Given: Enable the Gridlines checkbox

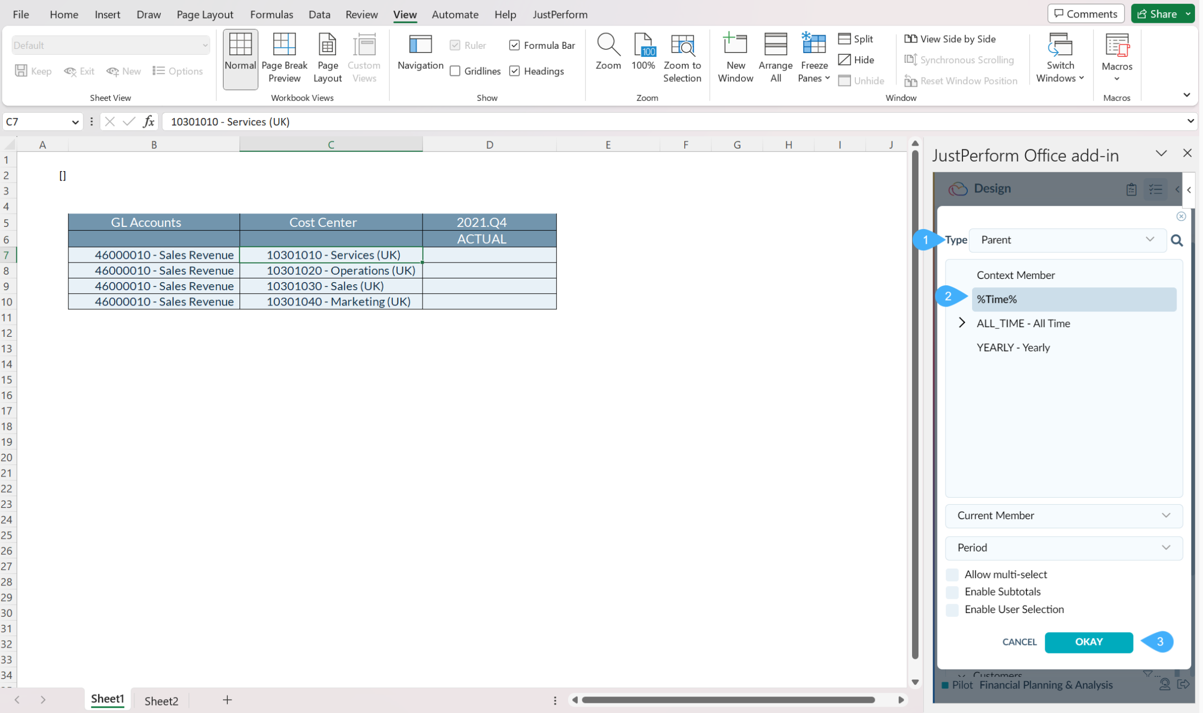Looking at the screenshot, I should (455, 71).
